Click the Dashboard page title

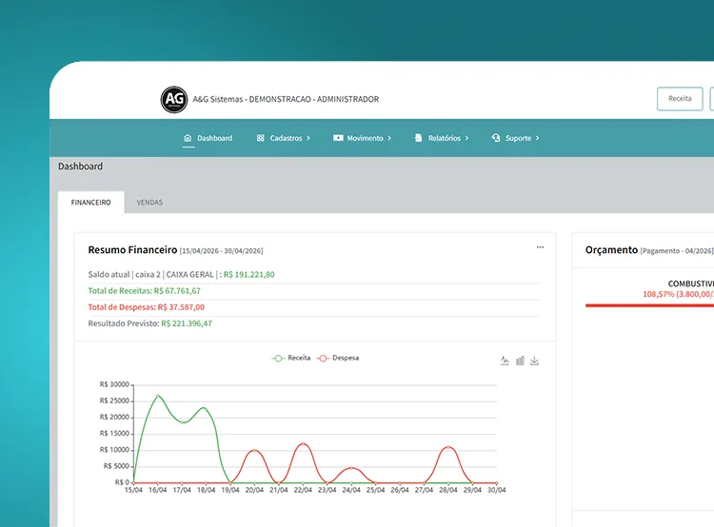point(80,166)
